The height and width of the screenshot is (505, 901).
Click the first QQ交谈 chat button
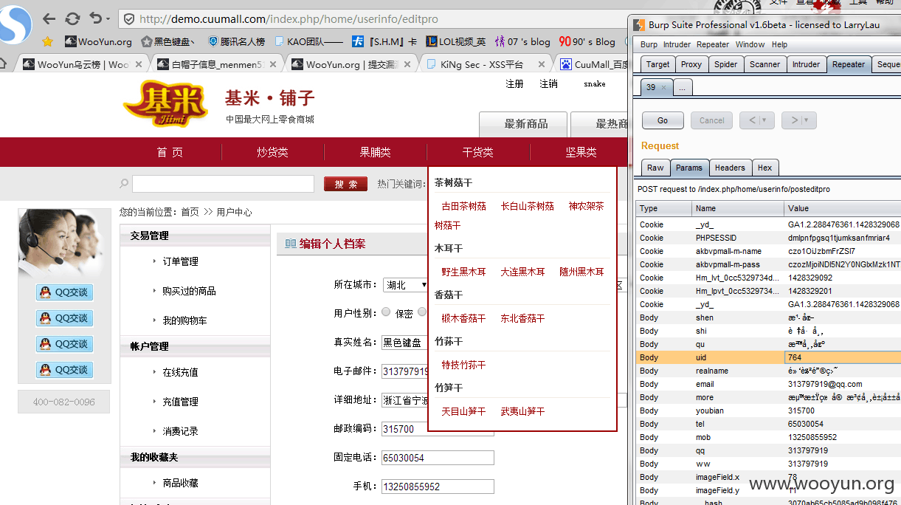pyautogui.click(x=64, y=292)
